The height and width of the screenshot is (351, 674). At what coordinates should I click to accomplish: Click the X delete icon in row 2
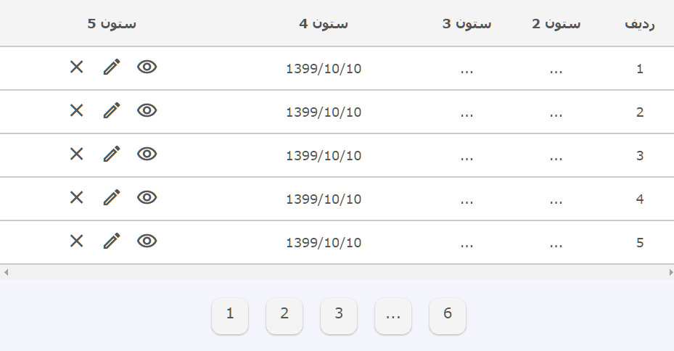point(76,110)
